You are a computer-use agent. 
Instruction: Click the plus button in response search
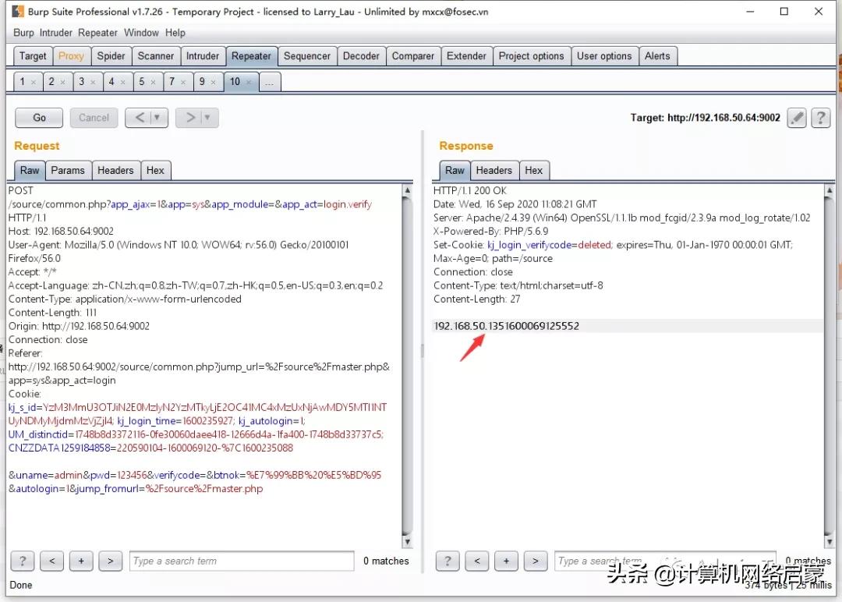(506, 561)
